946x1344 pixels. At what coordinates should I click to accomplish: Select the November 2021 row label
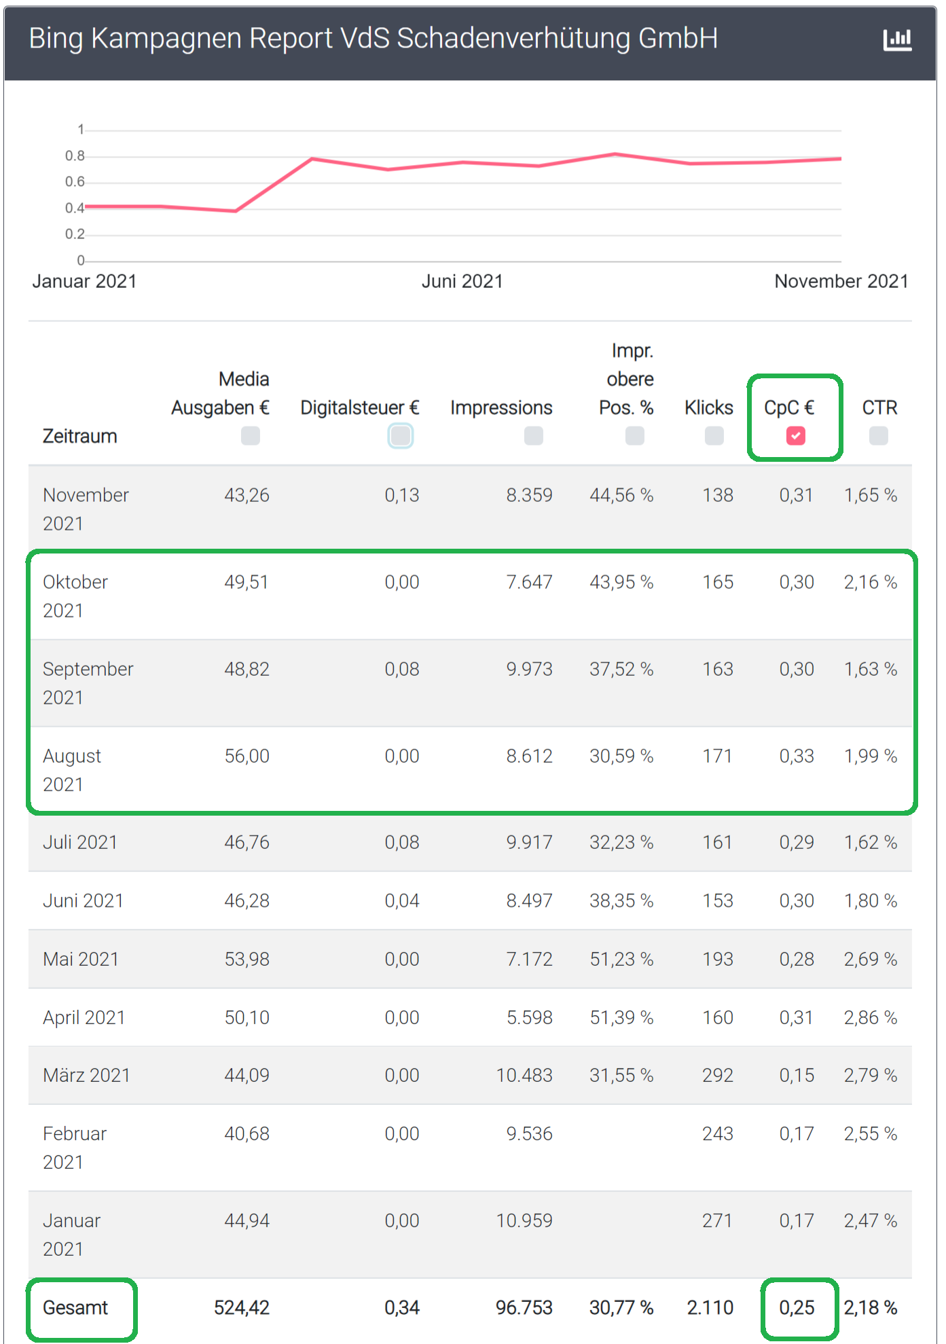(x=86, y=509)
